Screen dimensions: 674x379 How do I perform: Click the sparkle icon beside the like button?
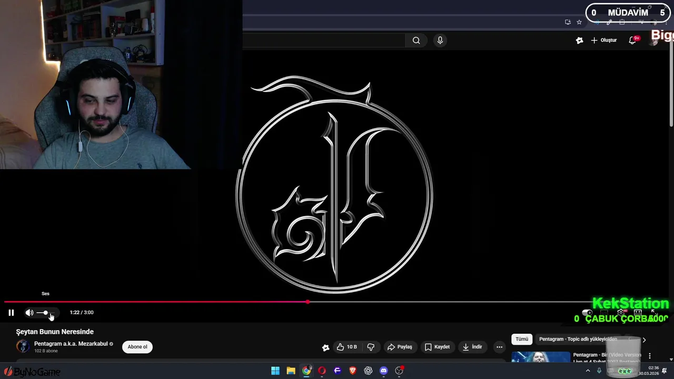[326, 347]
